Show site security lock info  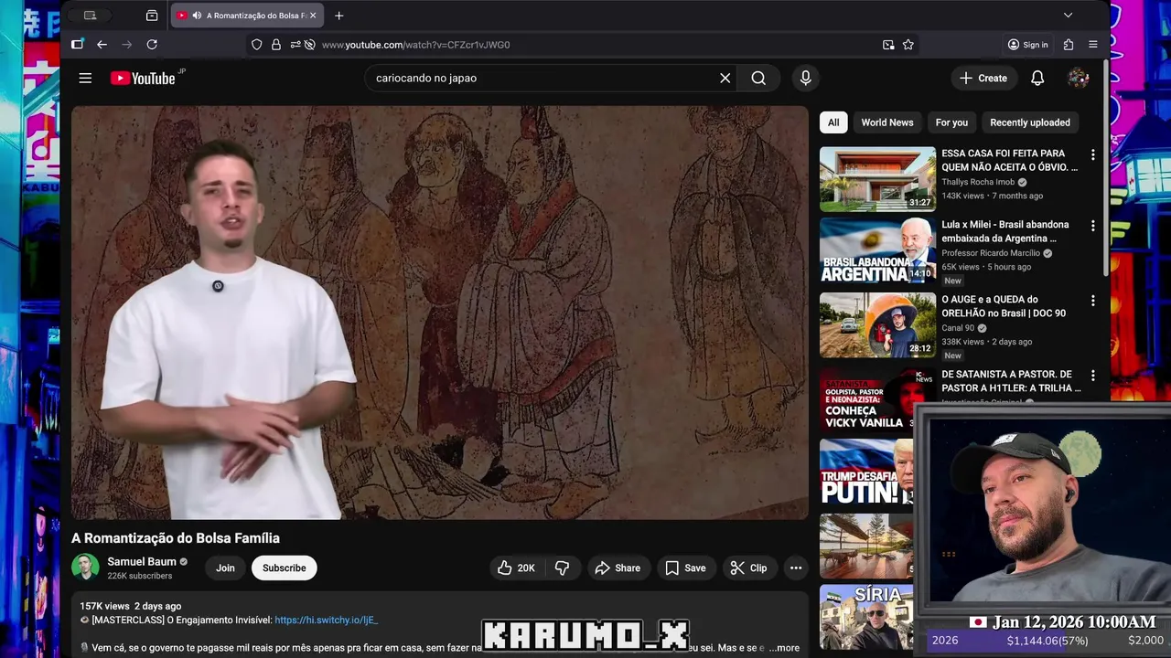point(275,45)
